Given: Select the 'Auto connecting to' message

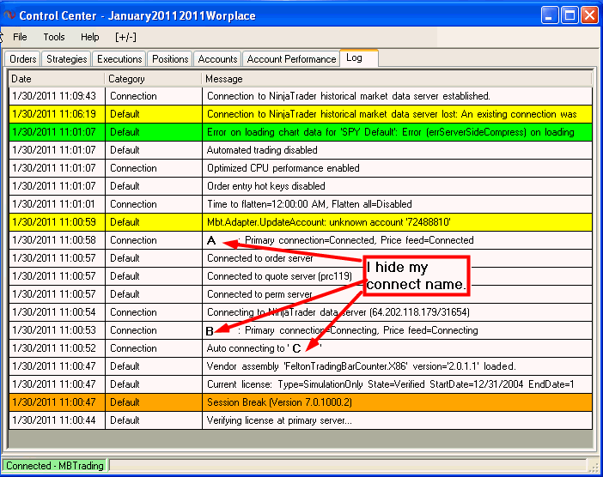Looking at the screenshot, I should 397,348.
